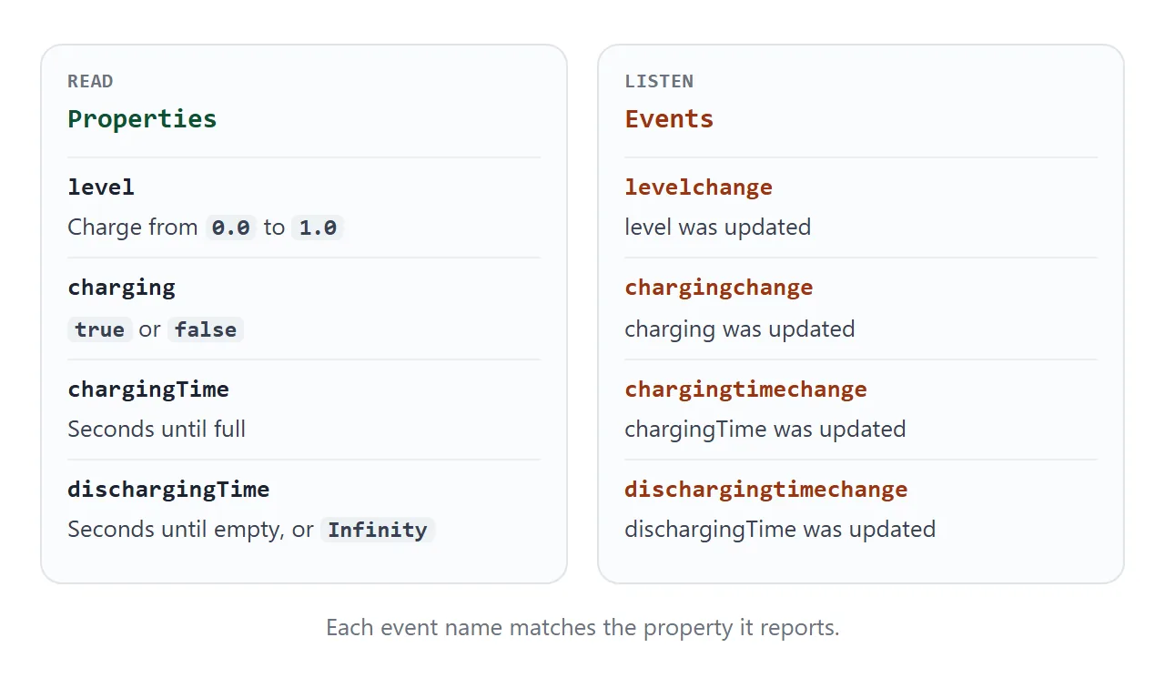Click the dischargingTime was updated description
The width and height of the screenshot is (1165, 688).
coord(780,529)
